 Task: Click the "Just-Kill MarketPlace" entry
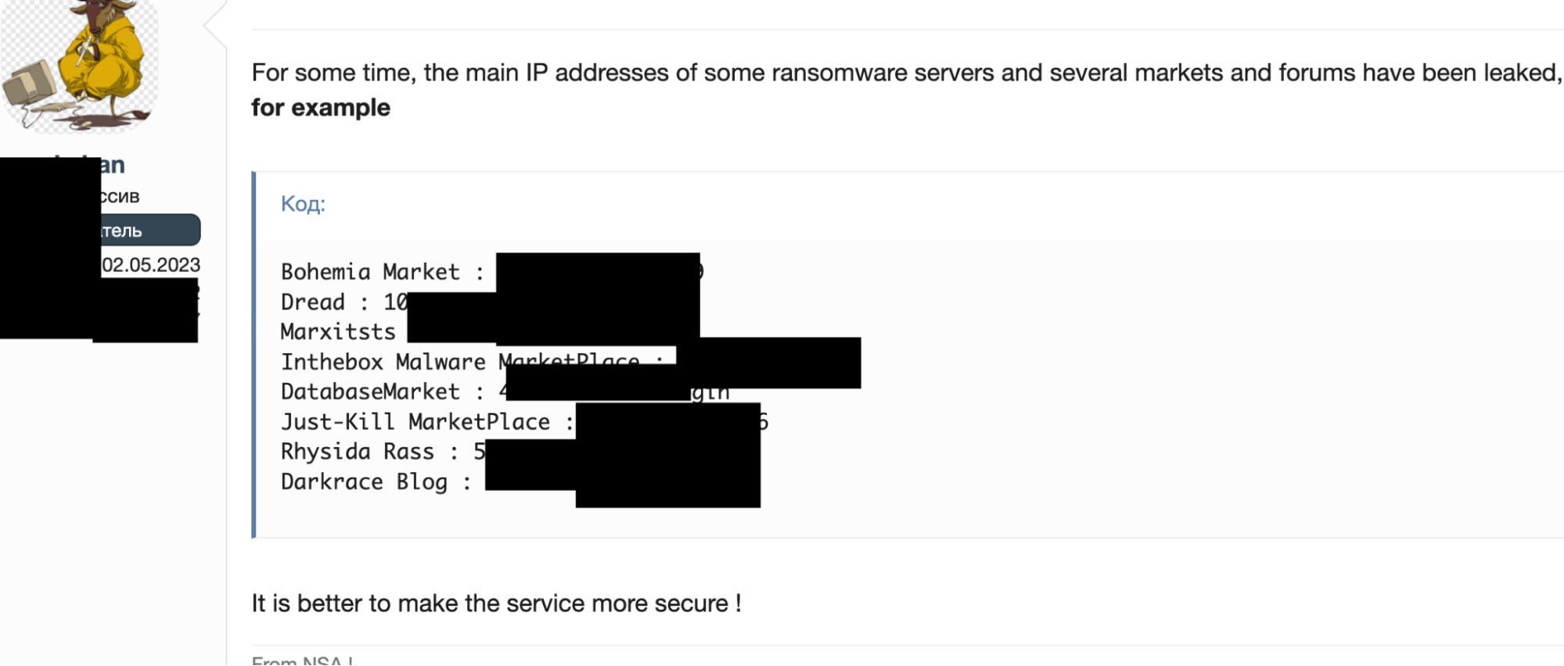[415, 422]
